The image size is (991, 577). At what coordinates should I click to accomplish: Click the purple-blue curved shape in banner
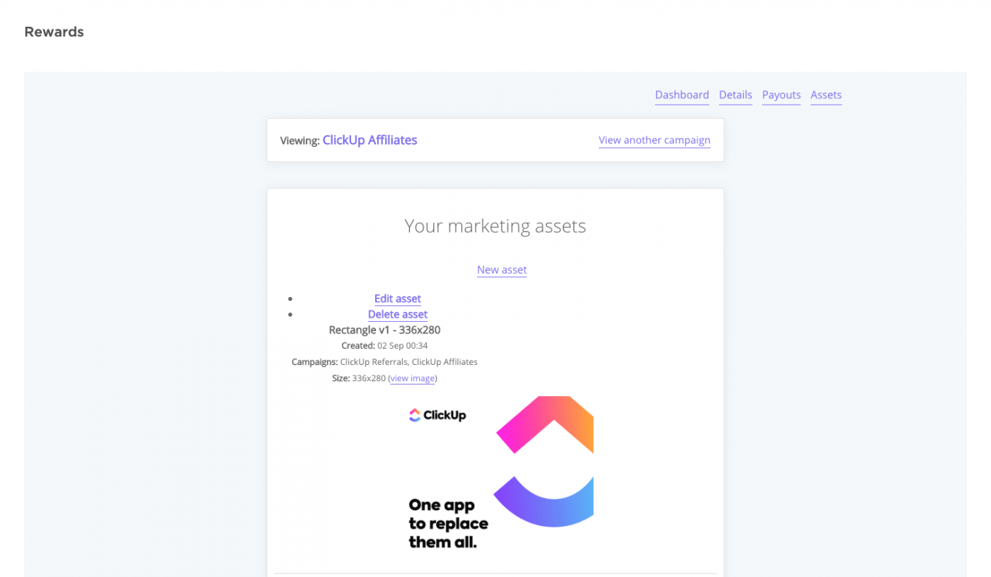click(x=544, y=501)
